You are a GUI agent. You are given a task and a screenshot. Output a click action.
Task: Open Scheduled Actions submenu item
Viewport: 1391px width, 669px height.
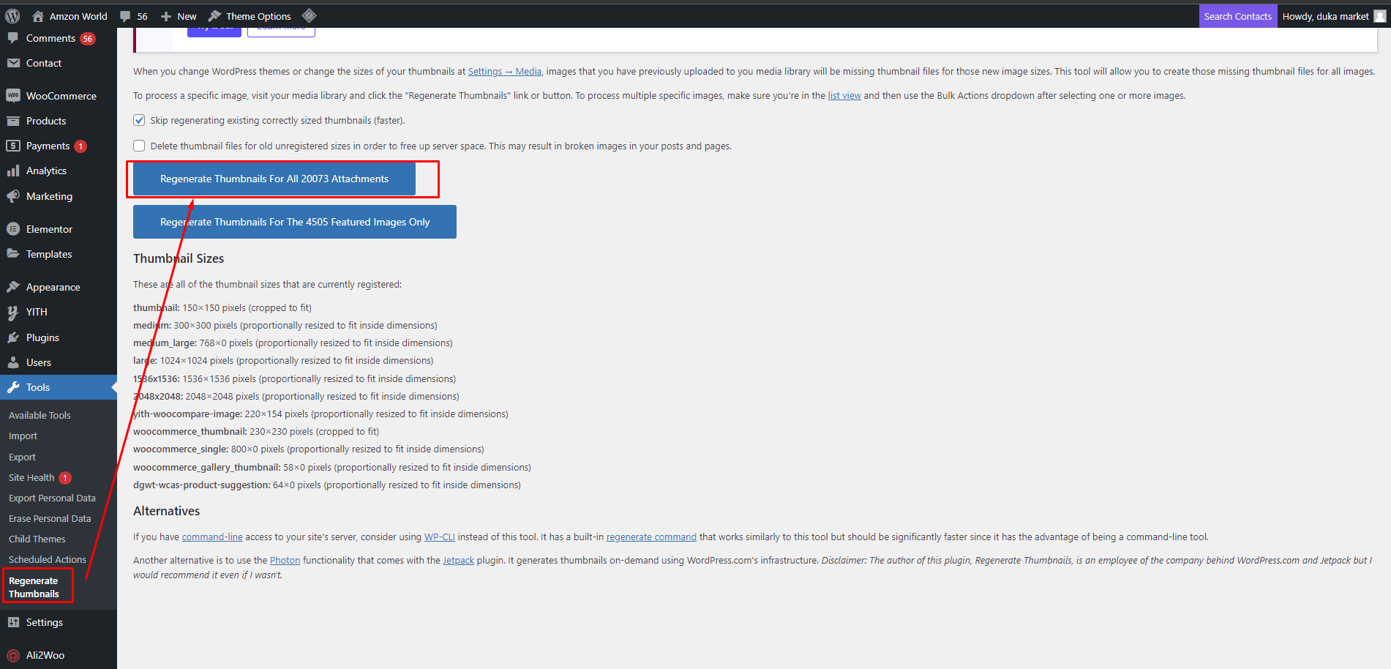[48, 559]
